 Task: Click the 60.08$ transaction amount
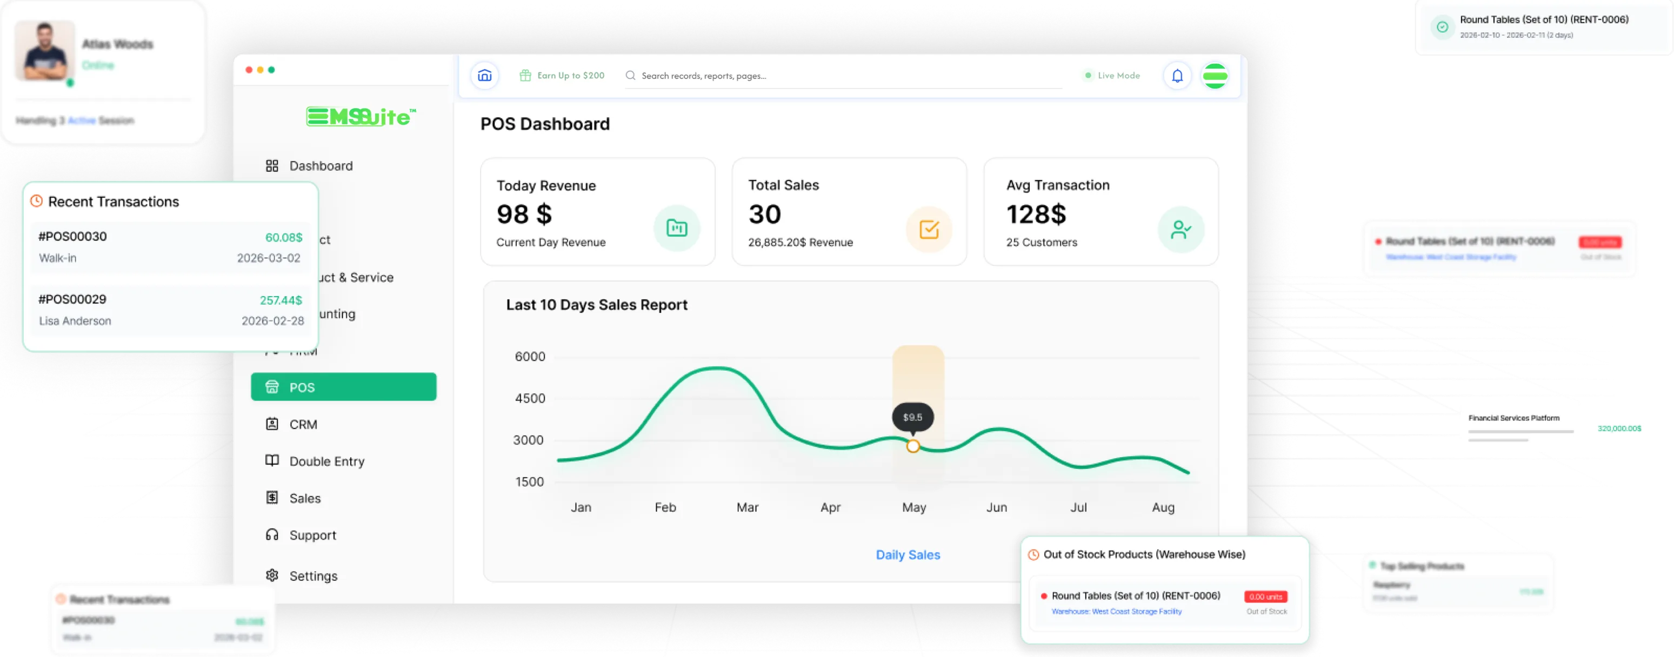coord(283,237)
